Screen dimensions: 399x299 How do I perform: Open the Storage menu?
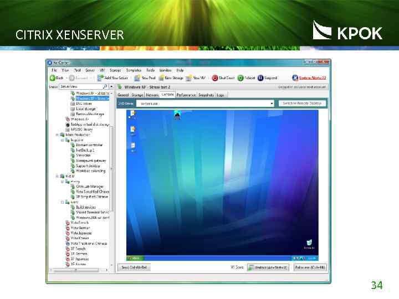[115, 70]
